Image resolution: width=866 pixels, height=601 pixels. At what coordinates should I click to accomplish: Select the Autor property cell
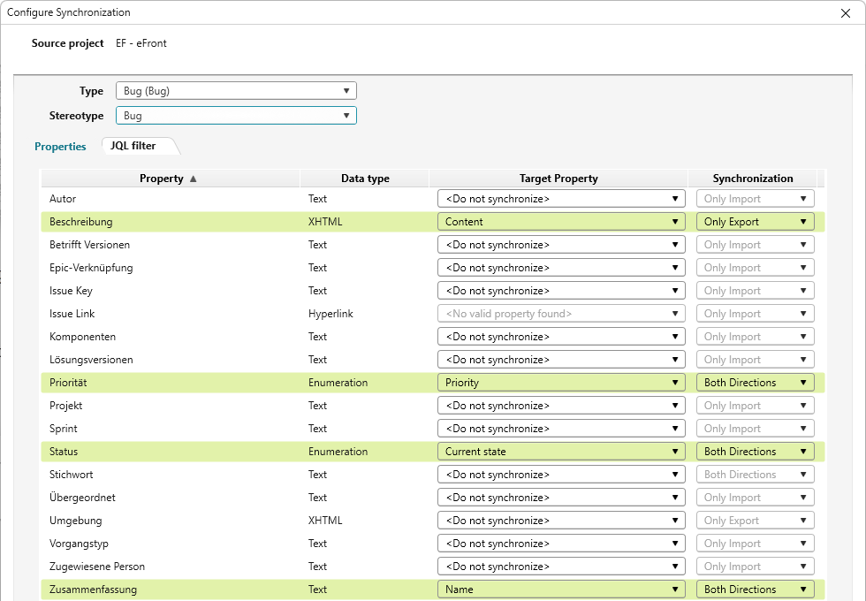pos(170,199)
